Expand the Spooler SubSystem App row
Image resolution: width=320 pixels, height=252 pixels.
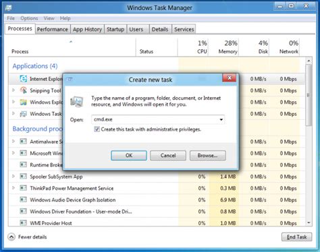[x=14, y=177]
